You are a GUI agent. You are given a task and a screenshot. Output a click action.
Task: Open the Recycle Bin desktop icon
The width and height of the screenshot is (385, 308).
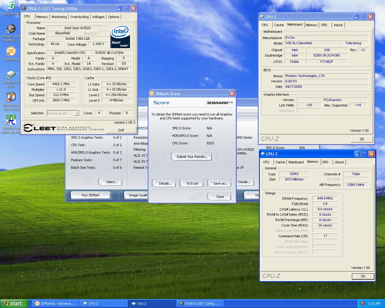[11, 8]
